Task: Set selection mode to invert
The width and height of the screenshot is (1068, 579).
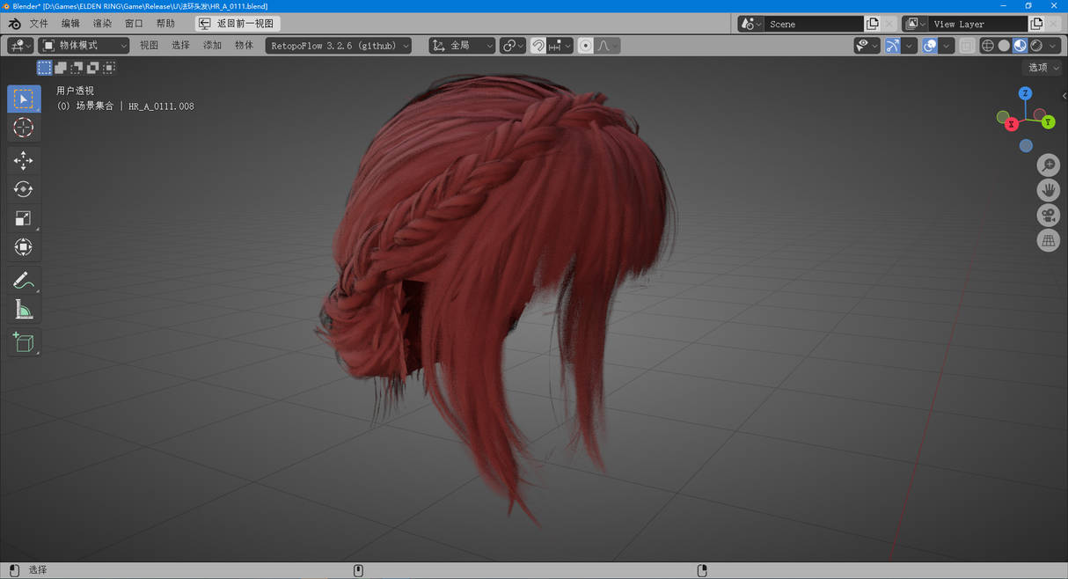Action: tap(93, 68)
